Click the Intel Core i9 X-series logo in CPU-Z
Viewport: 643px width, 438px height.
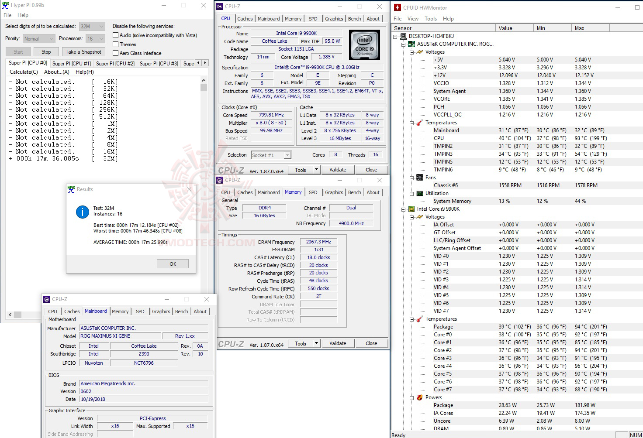pyautogui.click(x=364, y=44)
